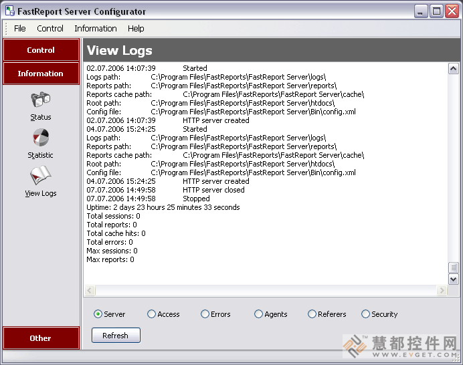The height and width of the screenshot is (365, 463).
Task: Expand the Other sidebar section
Action: tap(41, 338)
